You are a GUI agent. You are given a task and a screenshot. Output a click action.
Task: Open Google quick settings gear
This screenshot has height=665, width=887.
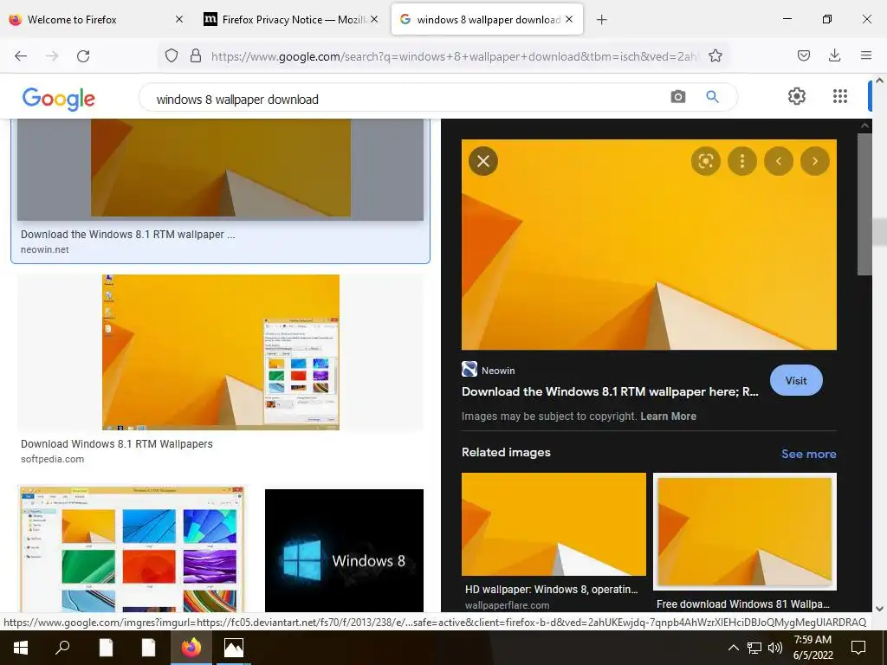pyautogui.click(x=797, y=96)
